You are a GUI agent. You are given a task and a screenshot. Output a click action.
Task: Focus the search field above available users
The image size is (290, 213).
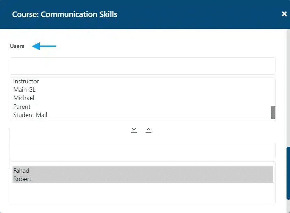point(143,66)
